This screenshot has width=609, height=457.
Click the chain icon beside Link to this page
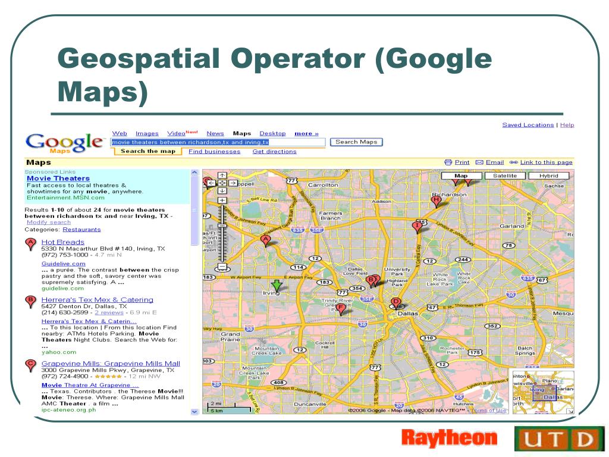pyautogui.click(x=513, y=162)
